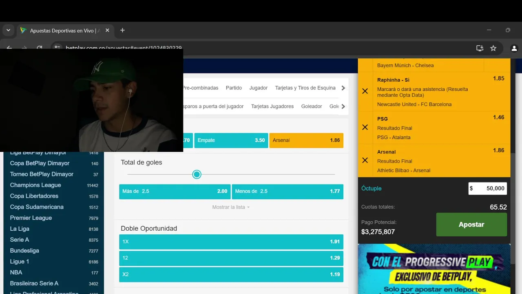Image resolution: width=522 pixels, height=294 pixels.
Task: Click the green Apostar button
Action: 471,225
